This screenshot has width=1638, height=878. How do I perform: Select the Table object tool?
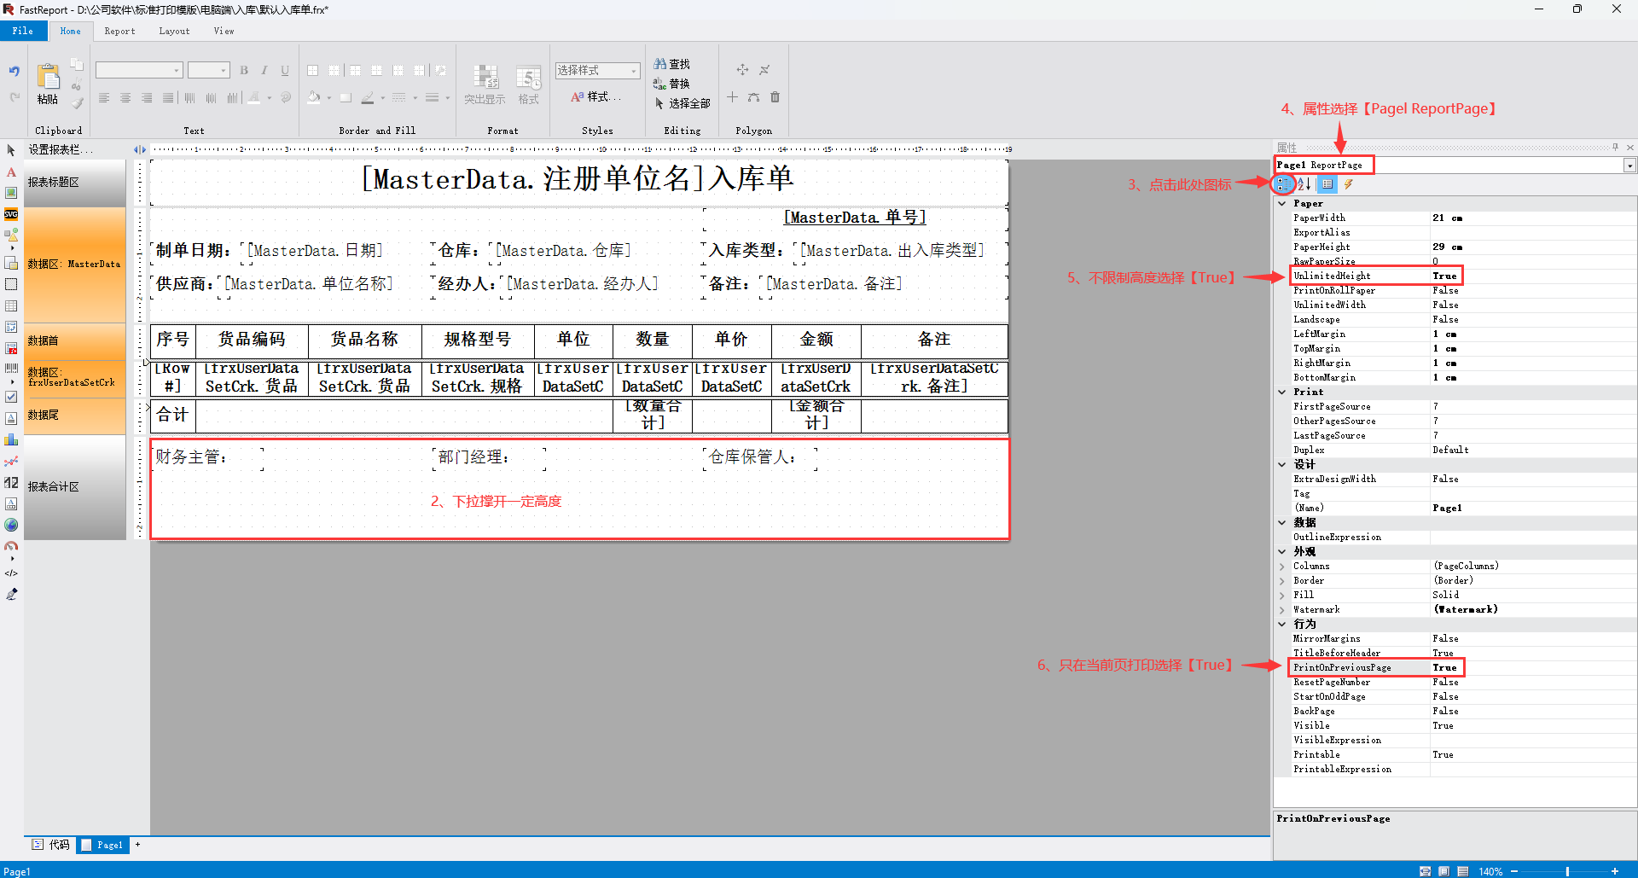pos(11,305)
